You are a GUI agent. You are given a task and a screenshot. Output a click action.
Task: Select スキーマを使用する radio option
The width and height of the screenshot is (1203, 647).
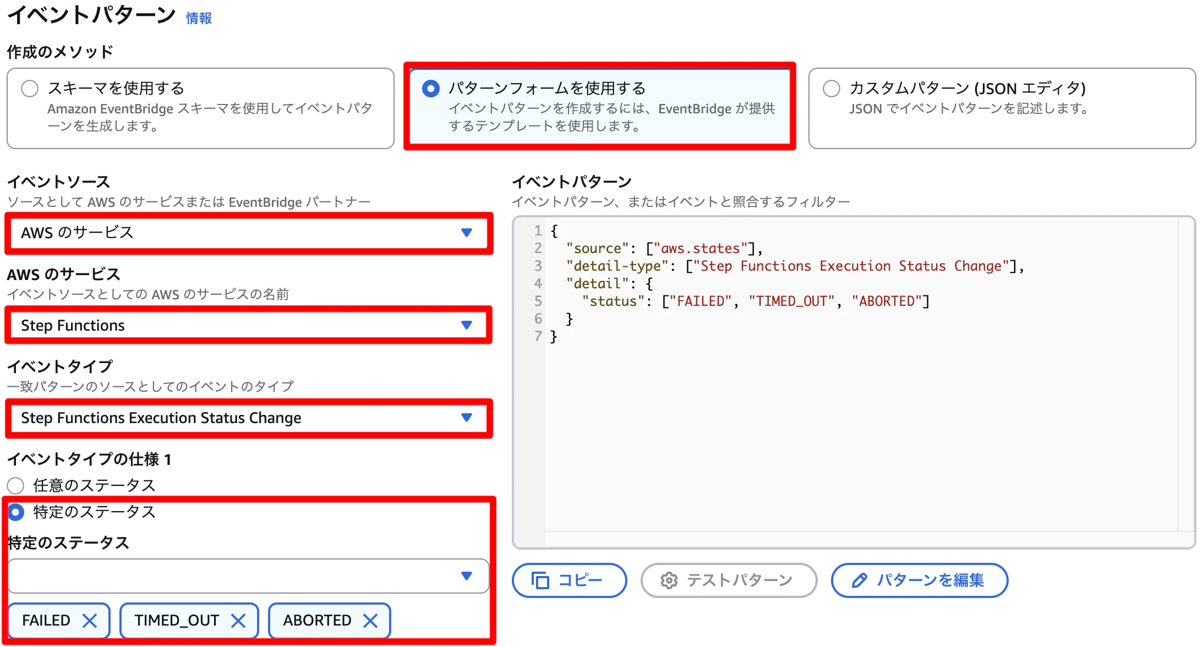click(30, 89)
